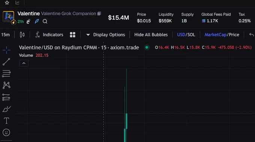Click the 21h token age label
This screenshot has height=142, width=255.
pos(21,21)
